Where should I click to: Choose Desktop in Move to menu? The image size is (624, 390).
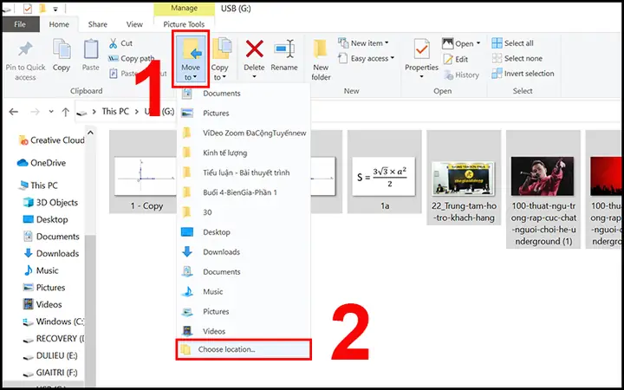[244, 232]
